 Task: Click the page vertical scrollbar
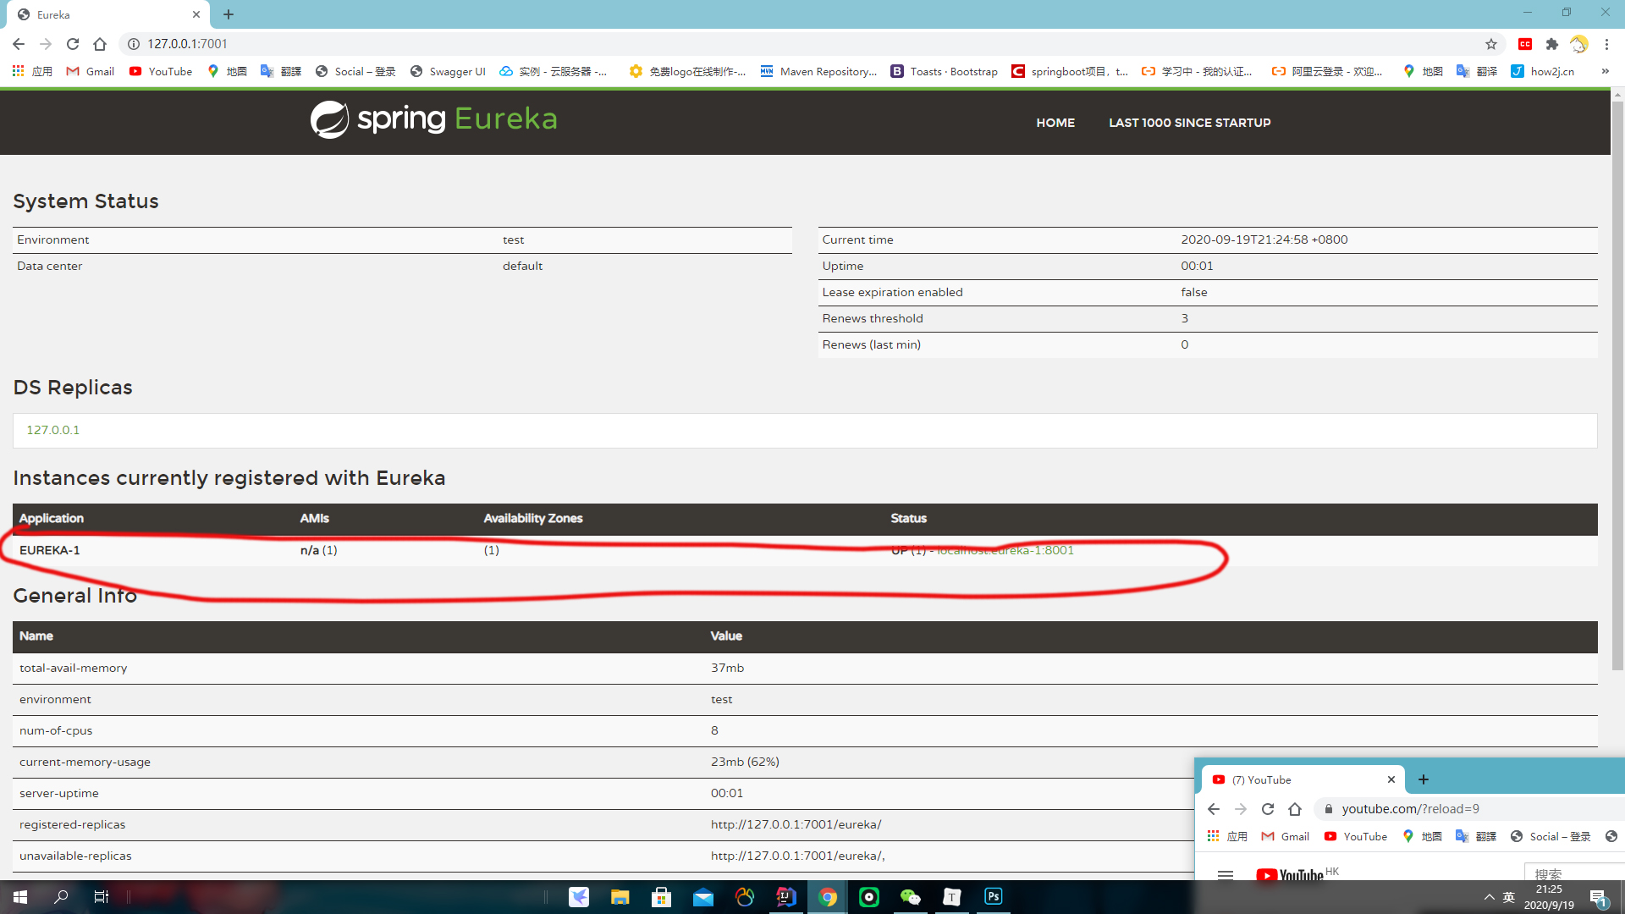coord(1617,381)
